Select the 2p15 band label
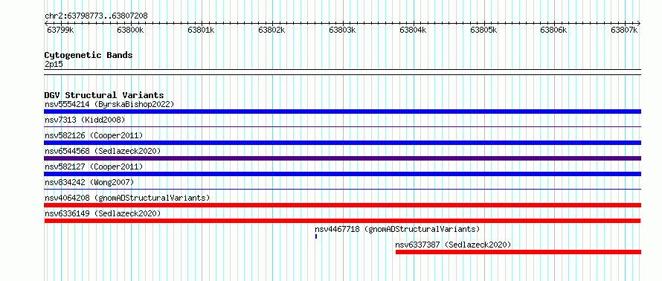Viewport: 662px width, 281px height. pyautogui.click(x=54, y=64)
